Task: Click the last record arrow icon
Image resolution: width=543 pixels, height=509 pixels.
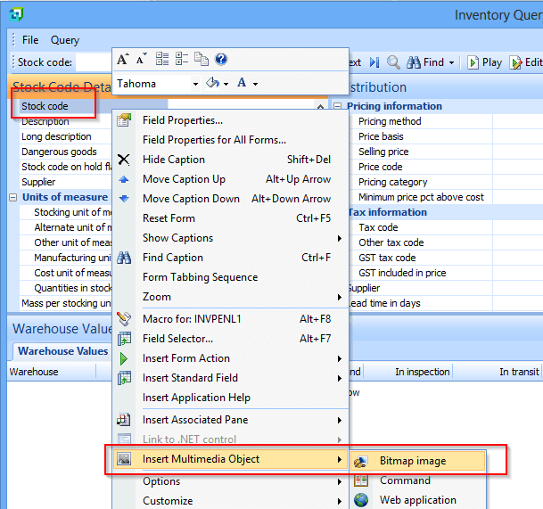Action: point(374,62)
